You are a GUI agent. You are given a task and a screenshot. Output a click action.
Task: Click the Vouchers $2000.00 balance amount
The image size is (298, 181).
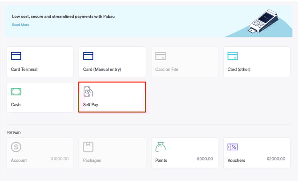click(276, 159)
